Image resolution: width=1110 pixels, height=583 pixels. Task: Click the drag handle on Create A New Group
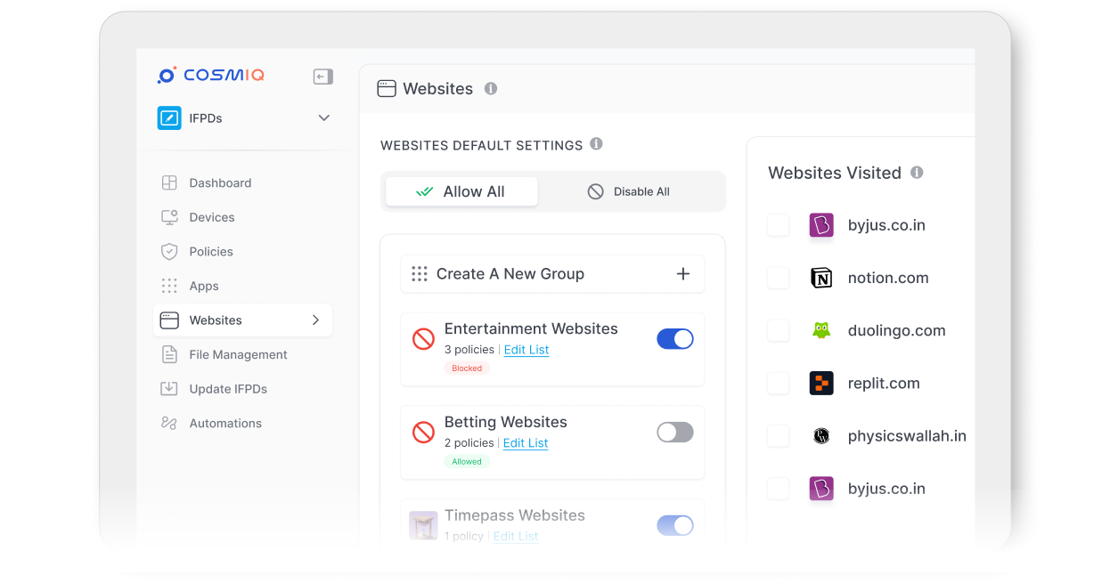(x=419, y=274)
